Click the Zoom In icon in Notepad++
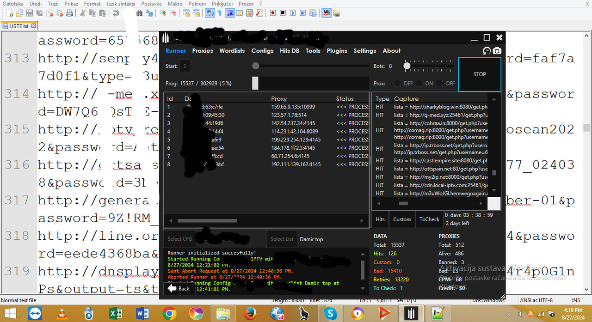The width and height of the screenshot is (592, 322). [163, 13]
